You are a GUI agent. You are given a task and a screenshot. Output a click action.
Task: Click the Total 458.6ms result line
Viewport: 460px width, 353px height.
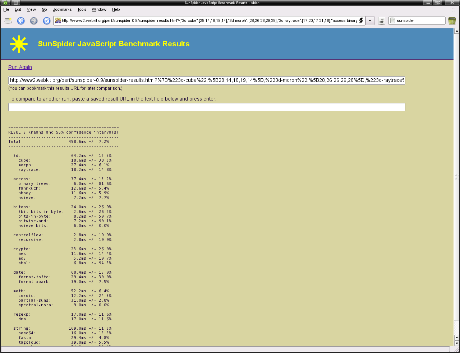[x=59, y=141]
